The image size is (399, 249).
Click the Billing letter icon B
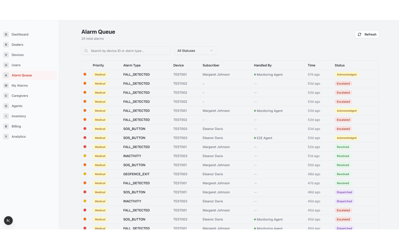[x=6, y=126]
